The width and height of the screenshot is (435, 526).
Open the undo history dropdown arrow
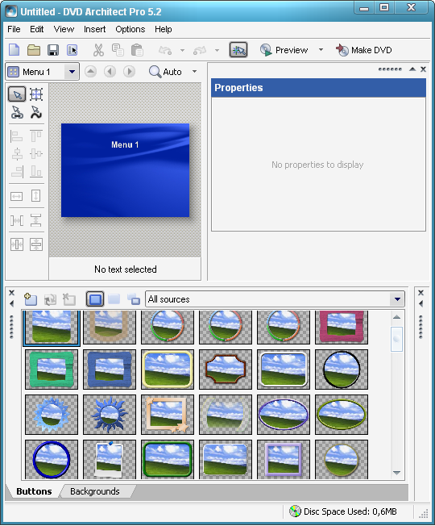pyautogui.click(x=183, y=50)
